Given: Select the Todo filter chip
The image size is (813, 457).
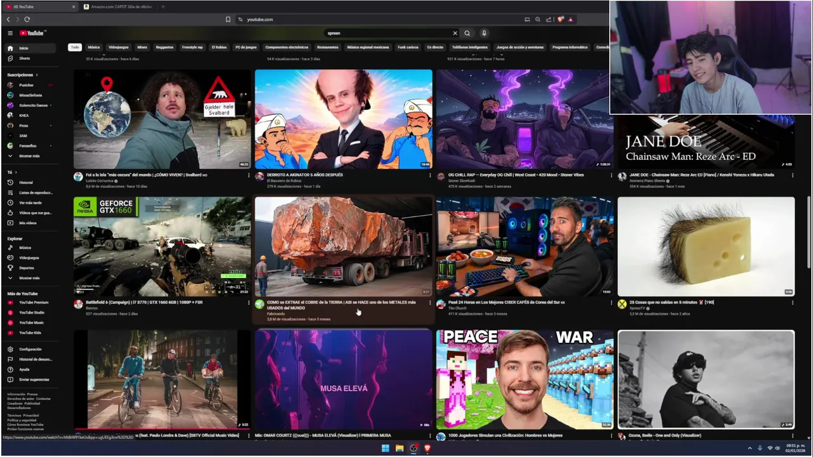Looking at the screenshot, I should click(x=75, y=47).
